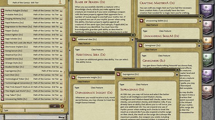215x120 pixels.
Task: Click the link icon in Genegineer window
Action: tap(140, 45)
